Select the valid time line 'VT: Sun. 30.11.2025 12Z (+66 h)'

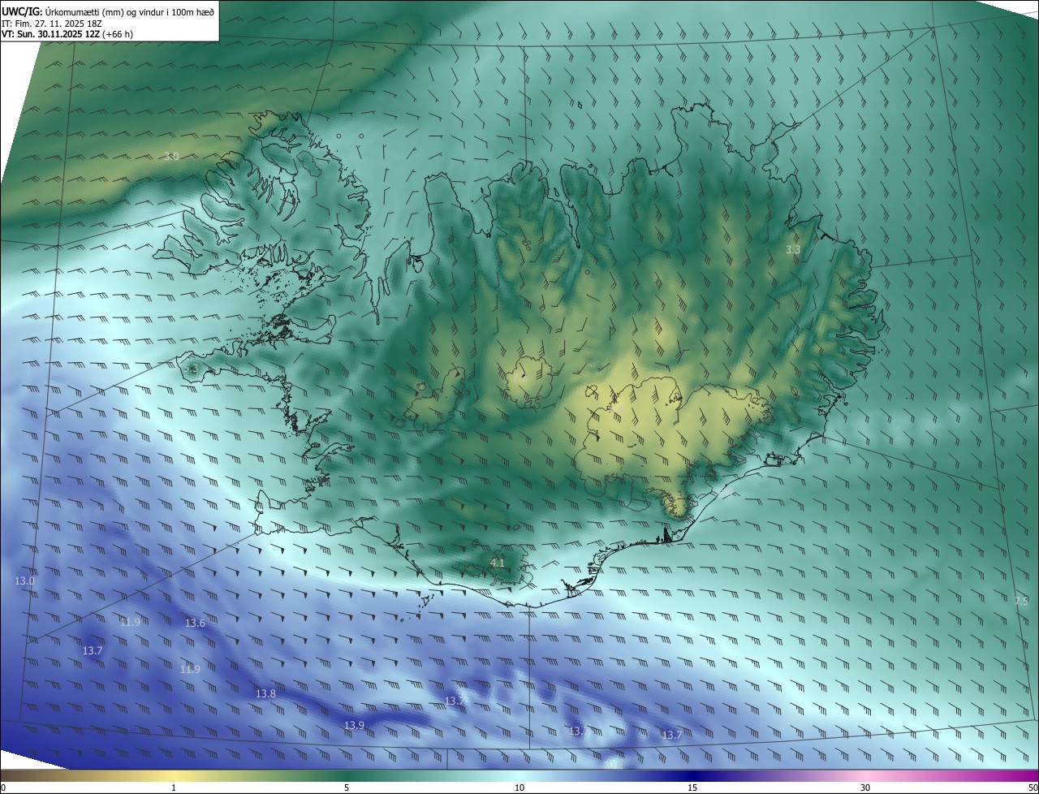point(67,34)
